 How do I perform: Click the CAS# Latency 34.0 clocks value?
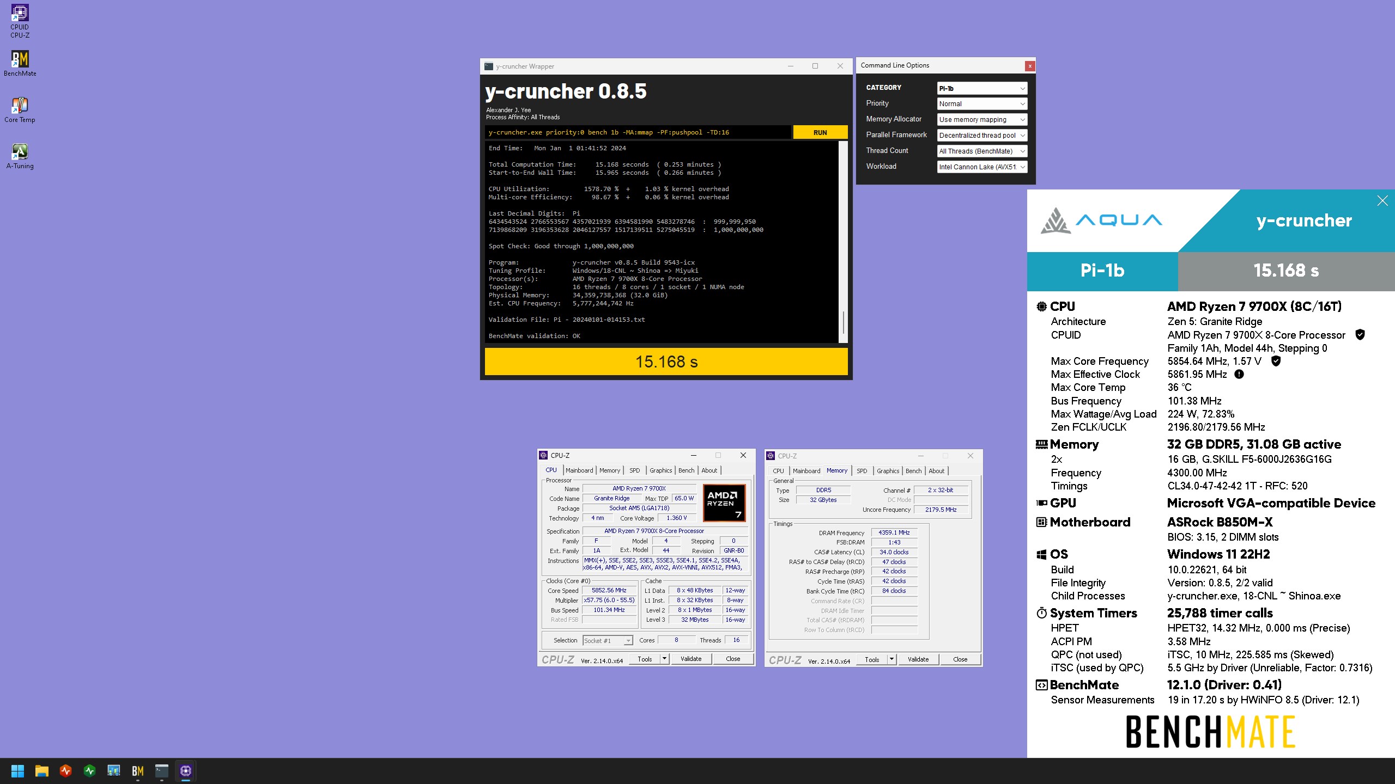pyautogui.click(x=894, y=552)
